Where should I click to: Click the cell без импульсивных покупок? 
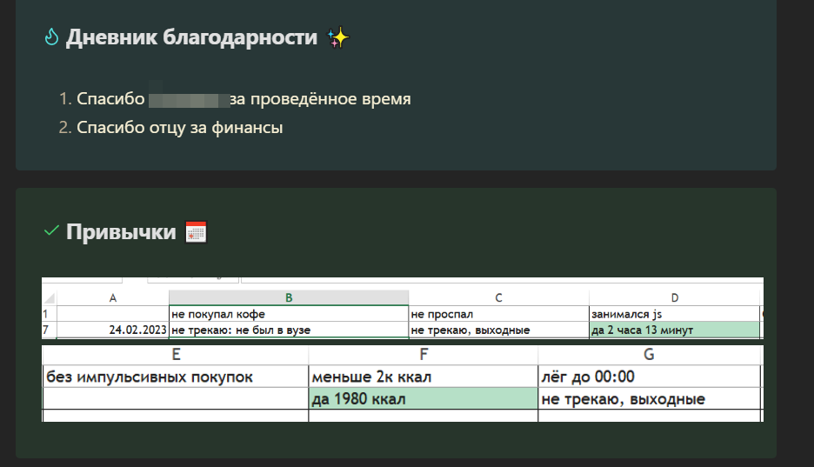176,377
